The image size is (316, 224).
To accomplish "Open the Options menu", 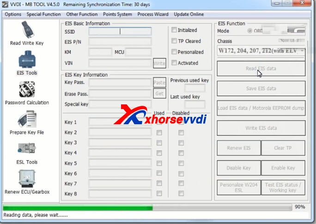I will point(13,14).
